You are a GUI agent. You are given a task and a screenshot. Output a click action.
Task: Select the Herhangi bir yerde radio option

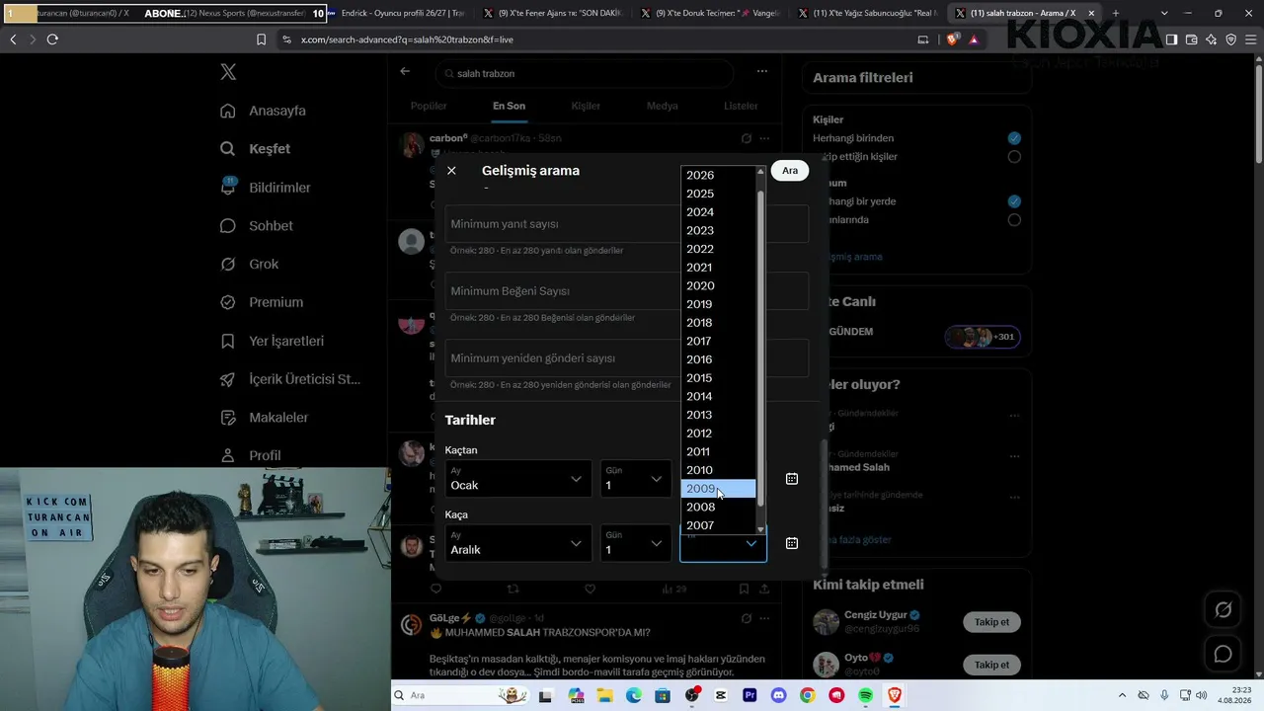pos(1014,201)
